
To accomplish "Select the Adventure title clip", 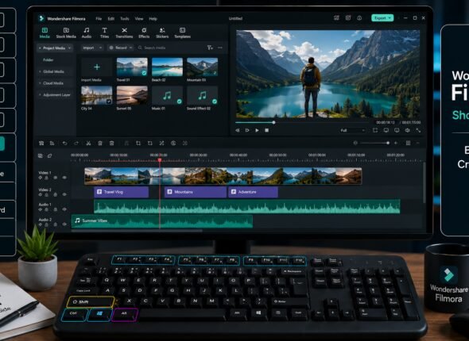I will pos(253,192).
